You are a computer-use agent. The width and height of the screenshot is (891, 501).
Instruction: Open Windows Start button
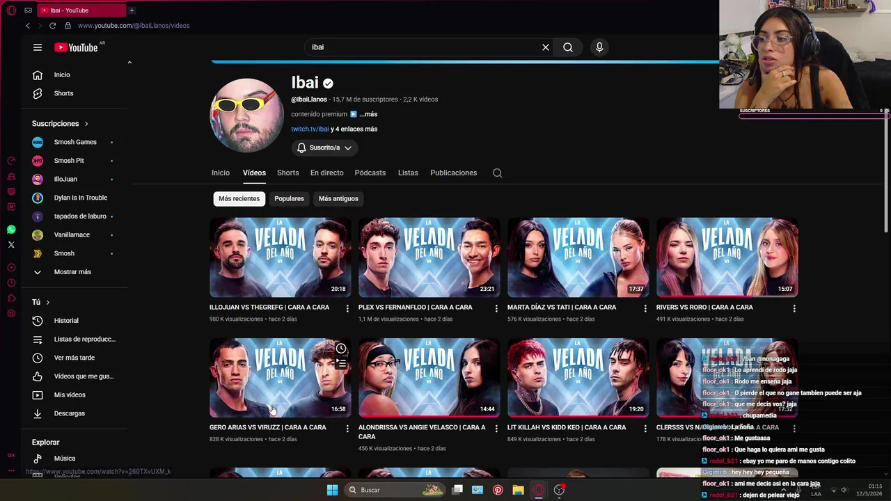332,490
